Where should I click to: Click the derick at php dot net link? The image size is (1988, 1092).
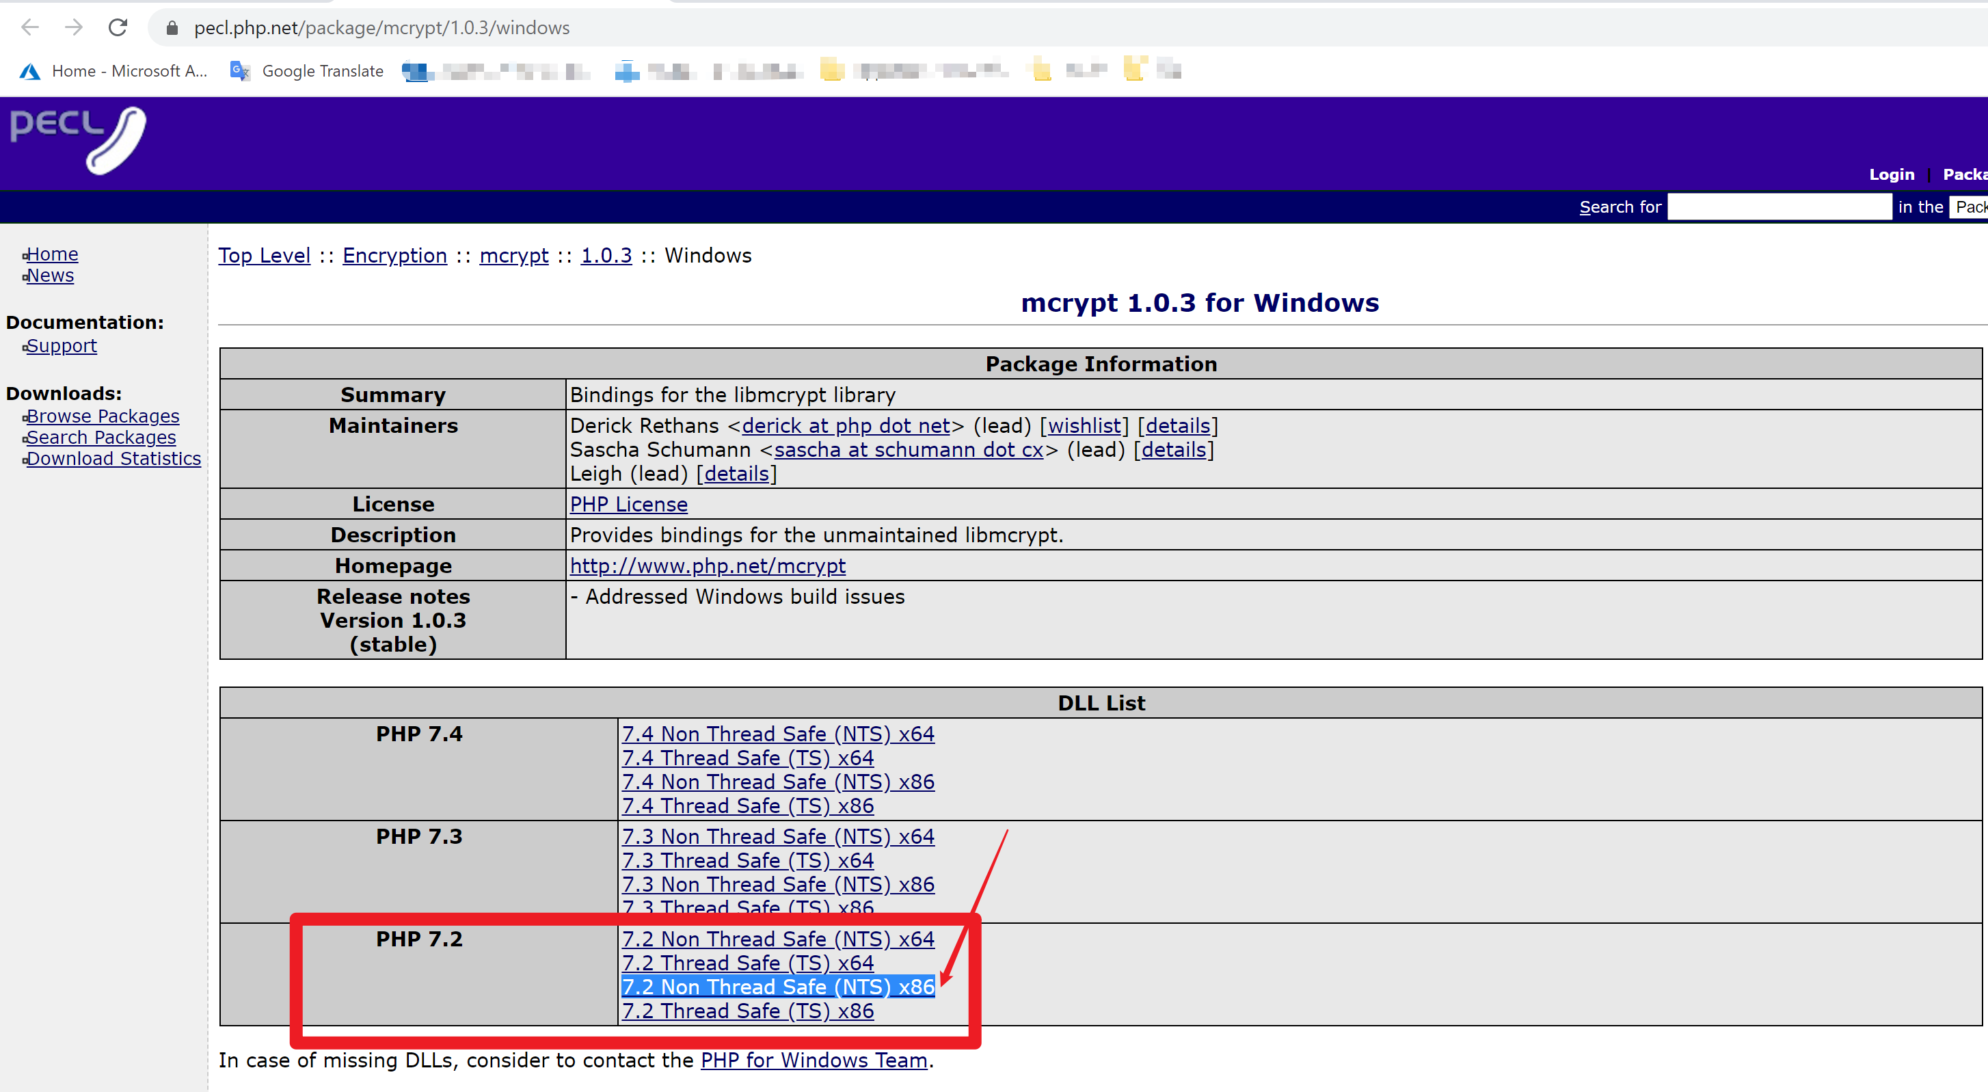pyautogui.click(x=845, y=426)
